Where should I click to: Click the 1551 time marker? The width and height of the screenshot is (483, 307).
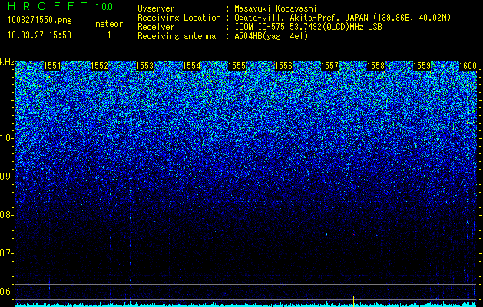tap(53, 66)
